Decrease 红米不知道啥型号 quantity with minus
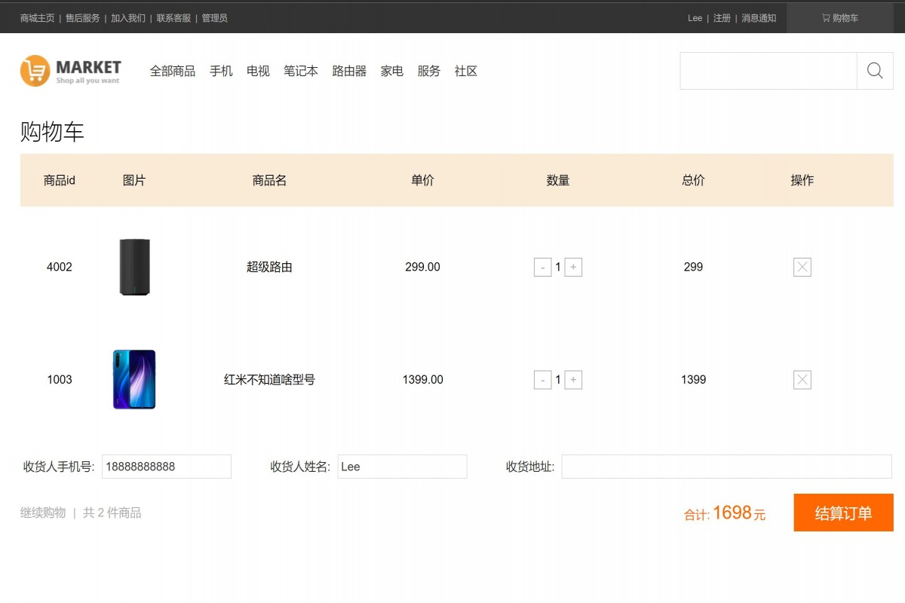 (542, 380)
